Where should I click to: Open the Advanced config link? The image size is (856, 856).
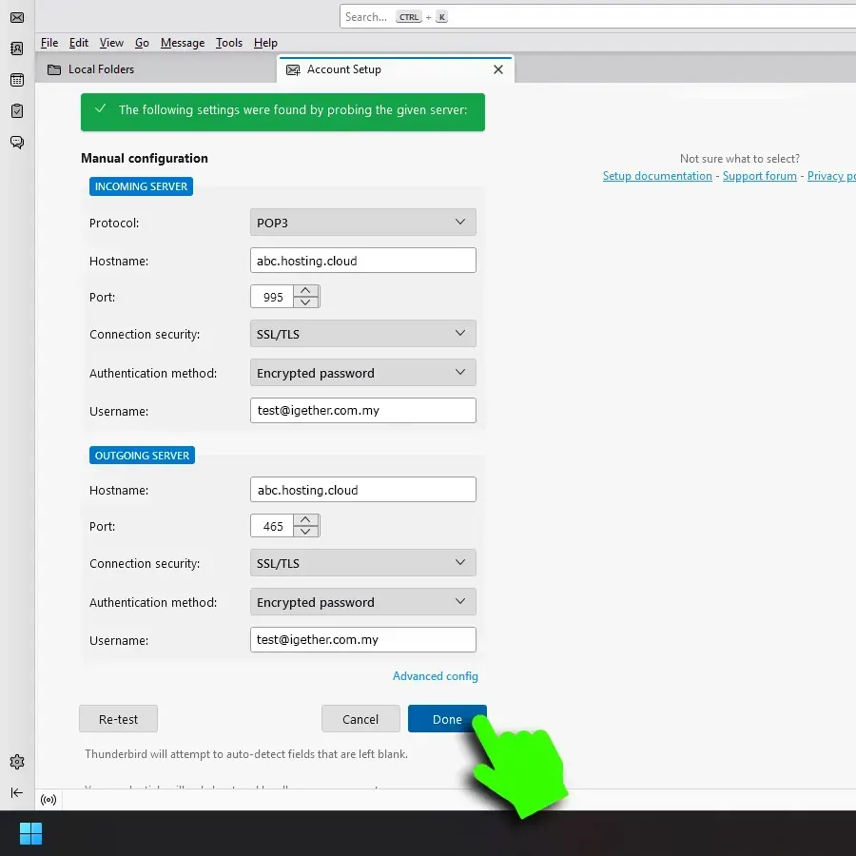point(435,676)
